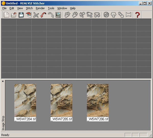Open the Render menu
153x138 pixels.
[x=40, y=8]
